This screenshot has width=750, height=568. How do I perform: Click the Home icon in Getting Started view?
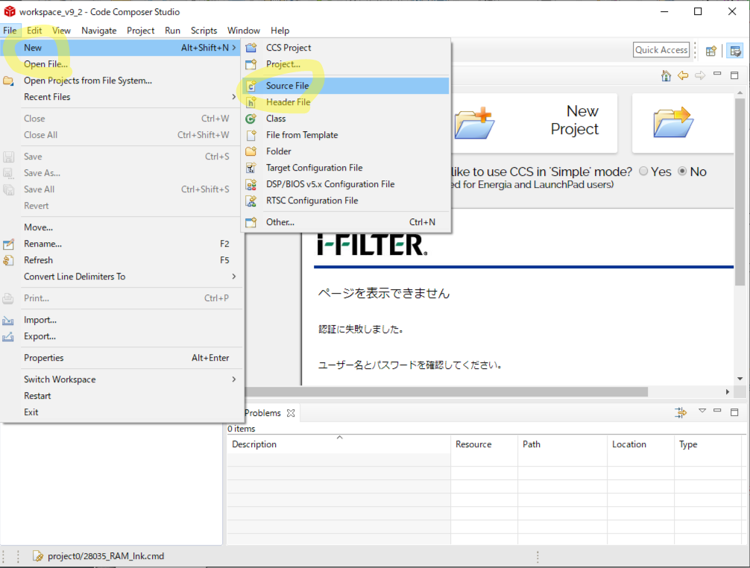pos(666,76)
